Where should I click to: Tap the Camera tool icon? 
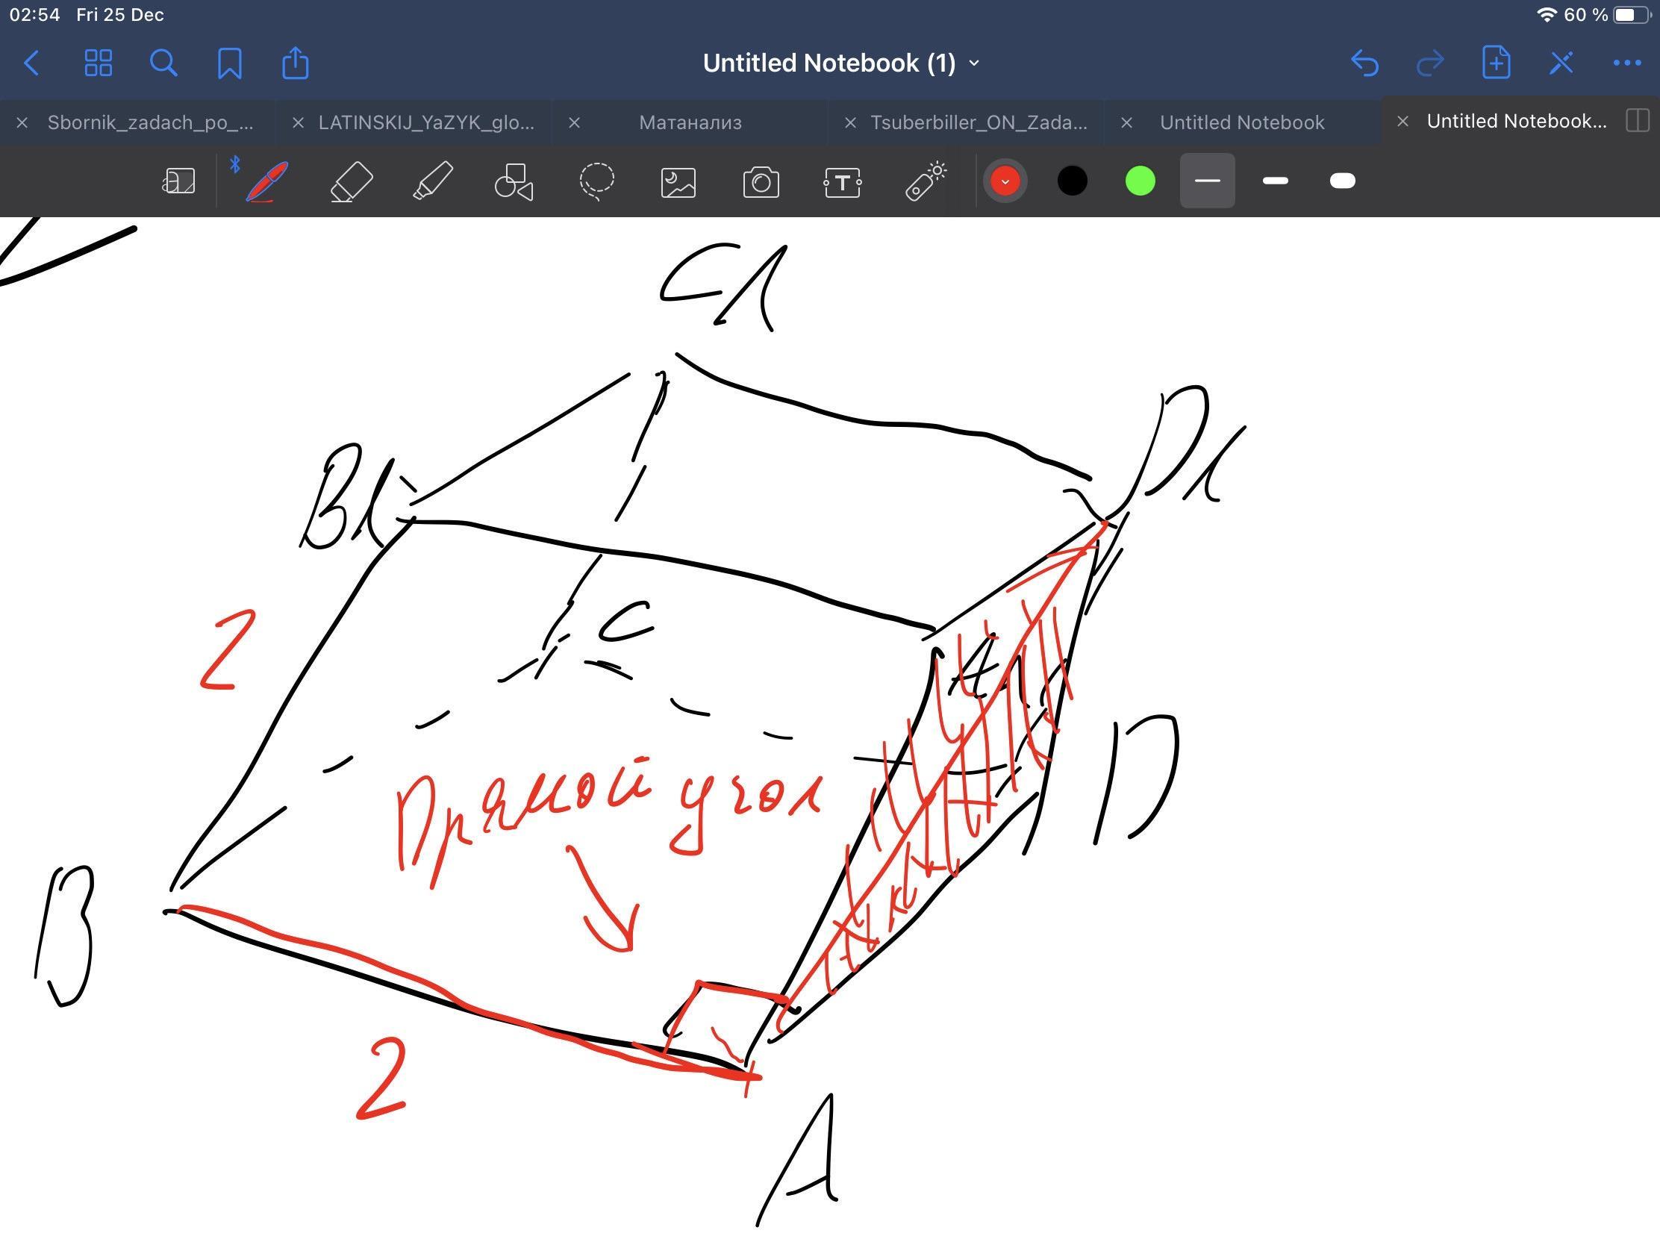point(761,181)
